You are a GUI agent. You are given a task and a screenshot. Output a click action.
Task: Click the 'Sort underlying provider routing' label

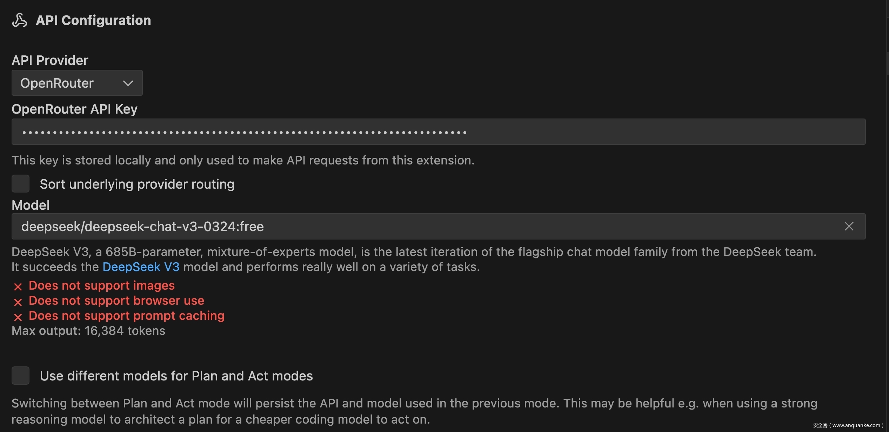coord(137,184)
